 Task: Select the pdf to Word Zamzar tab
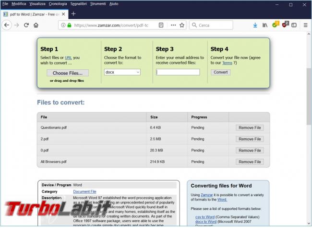34,14
